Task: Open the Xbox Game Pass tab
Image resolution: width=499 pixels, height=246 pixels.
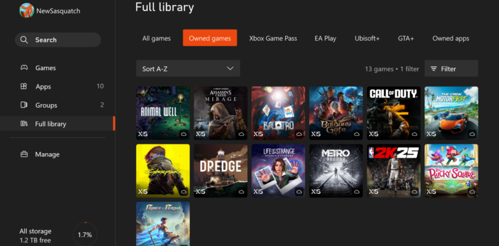Action: tap(273, 39)
